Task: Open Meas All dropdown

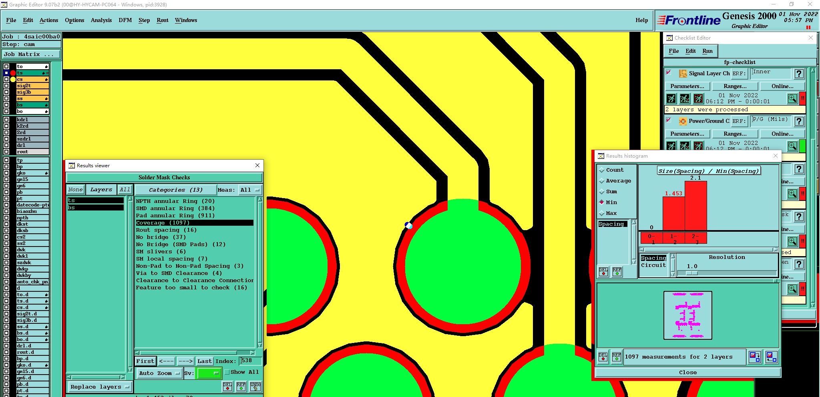Action: coord(249,190)
